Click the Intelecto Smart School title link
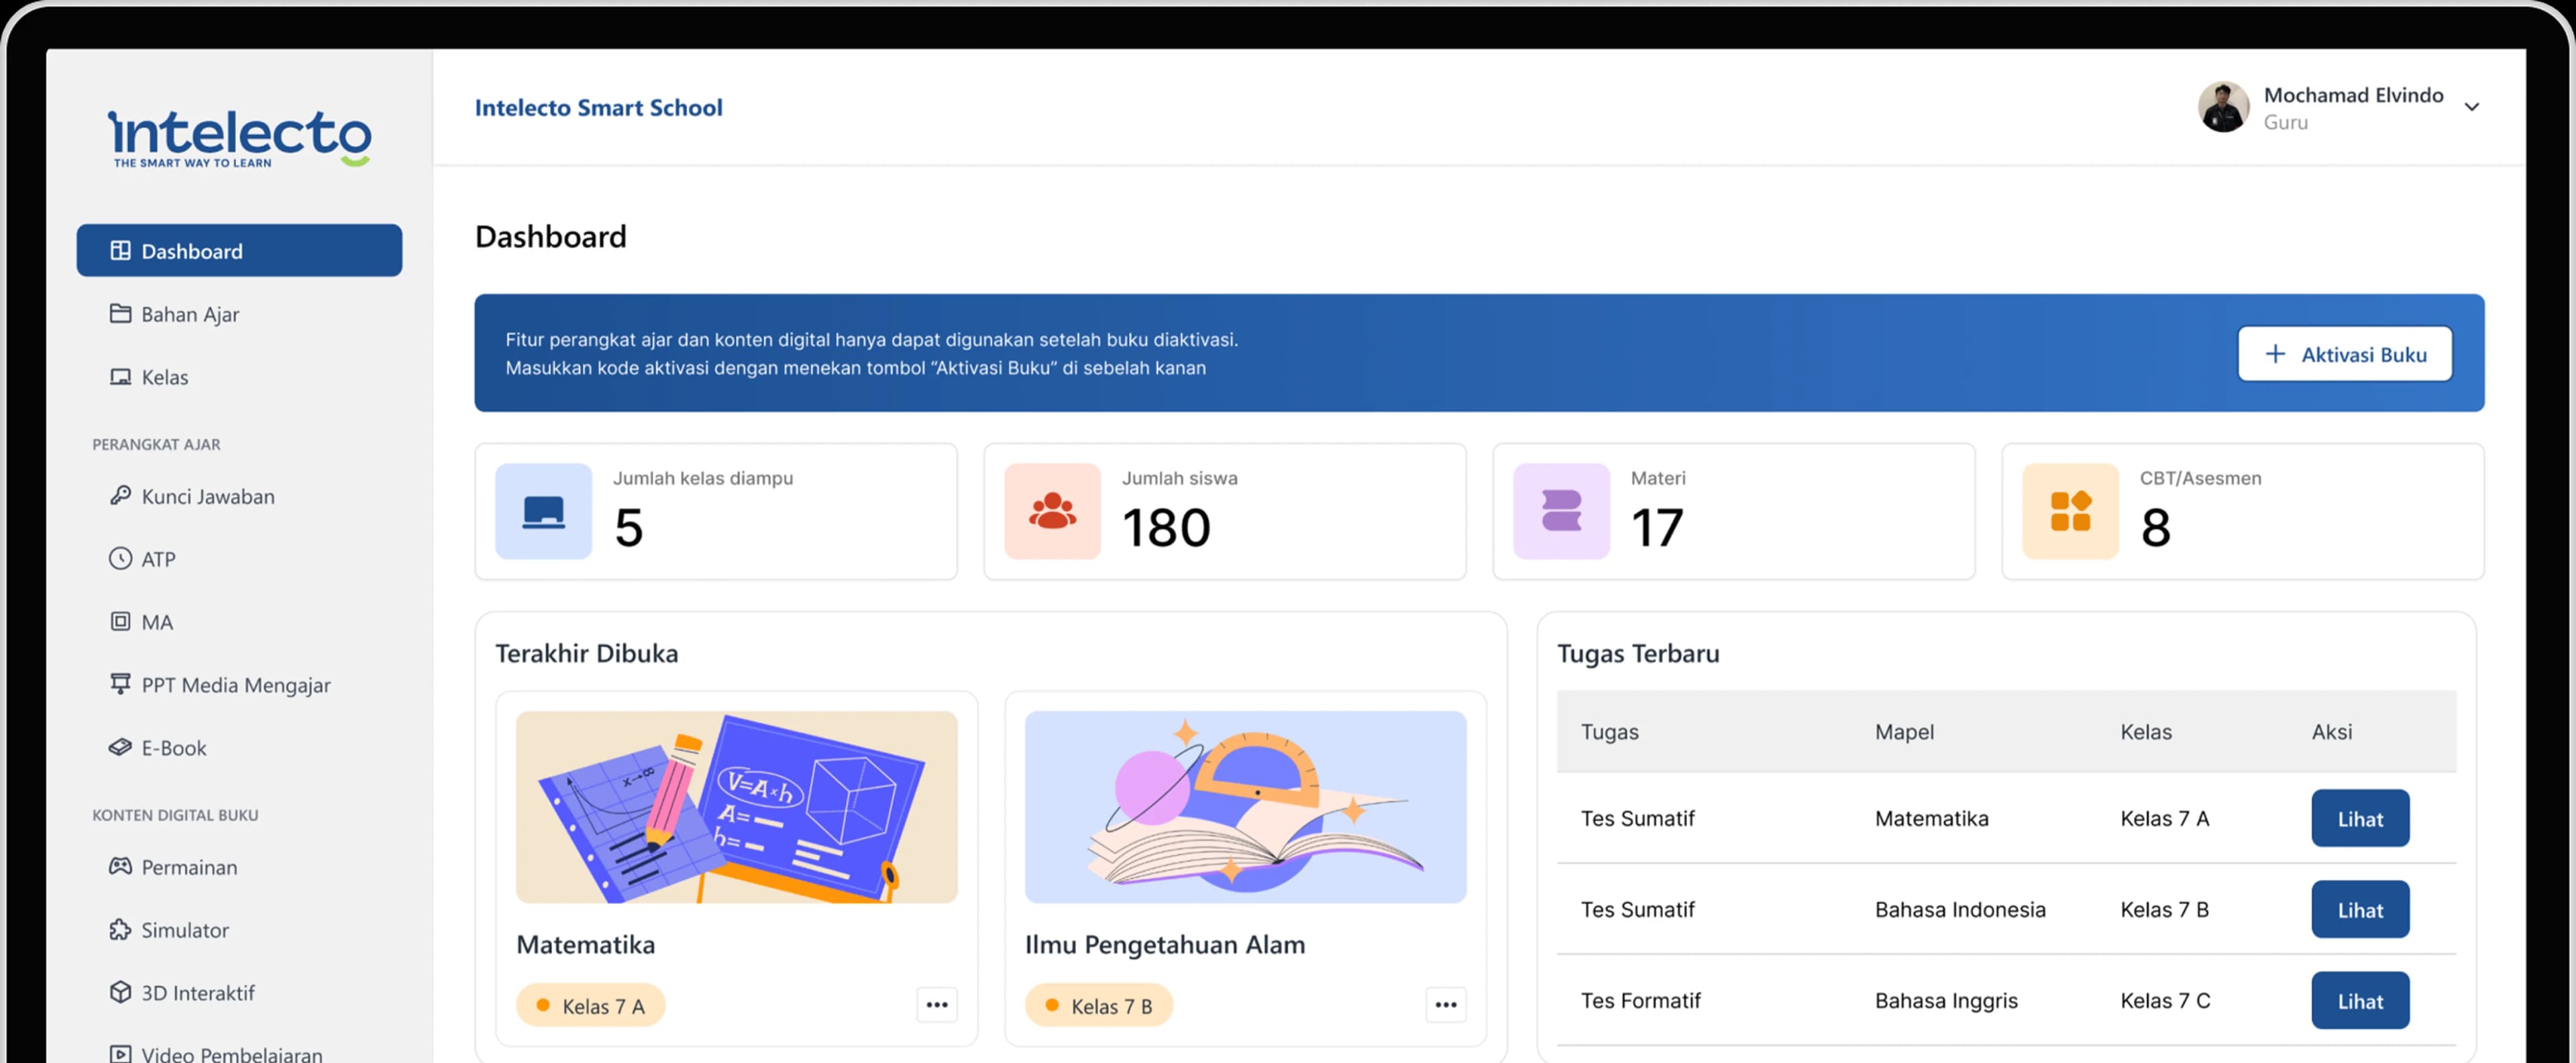 coord(598,108)
